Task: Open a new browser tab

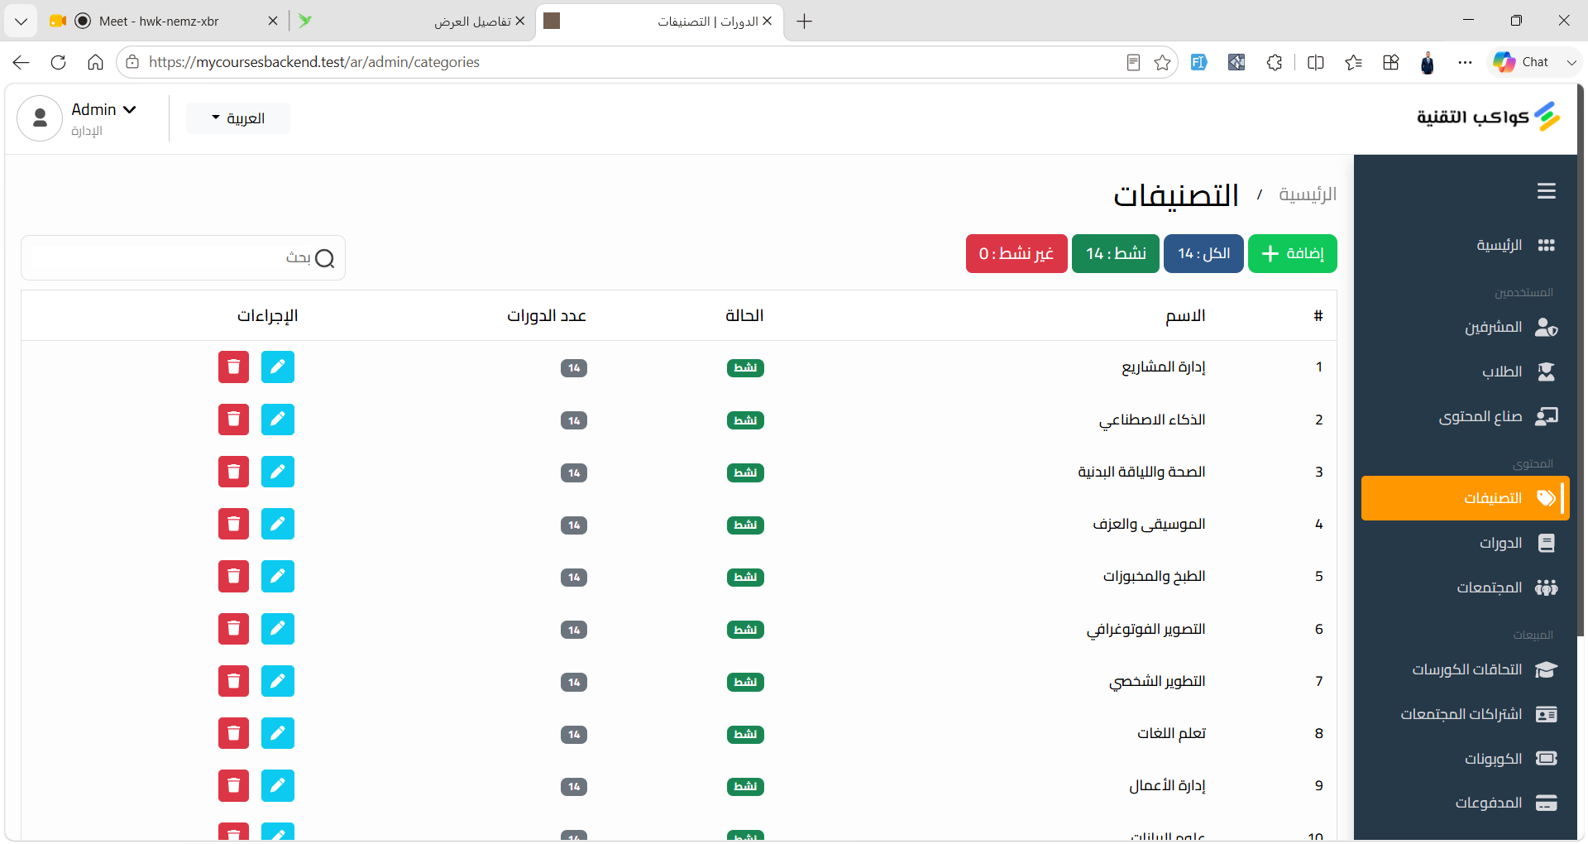Action: 804,22
